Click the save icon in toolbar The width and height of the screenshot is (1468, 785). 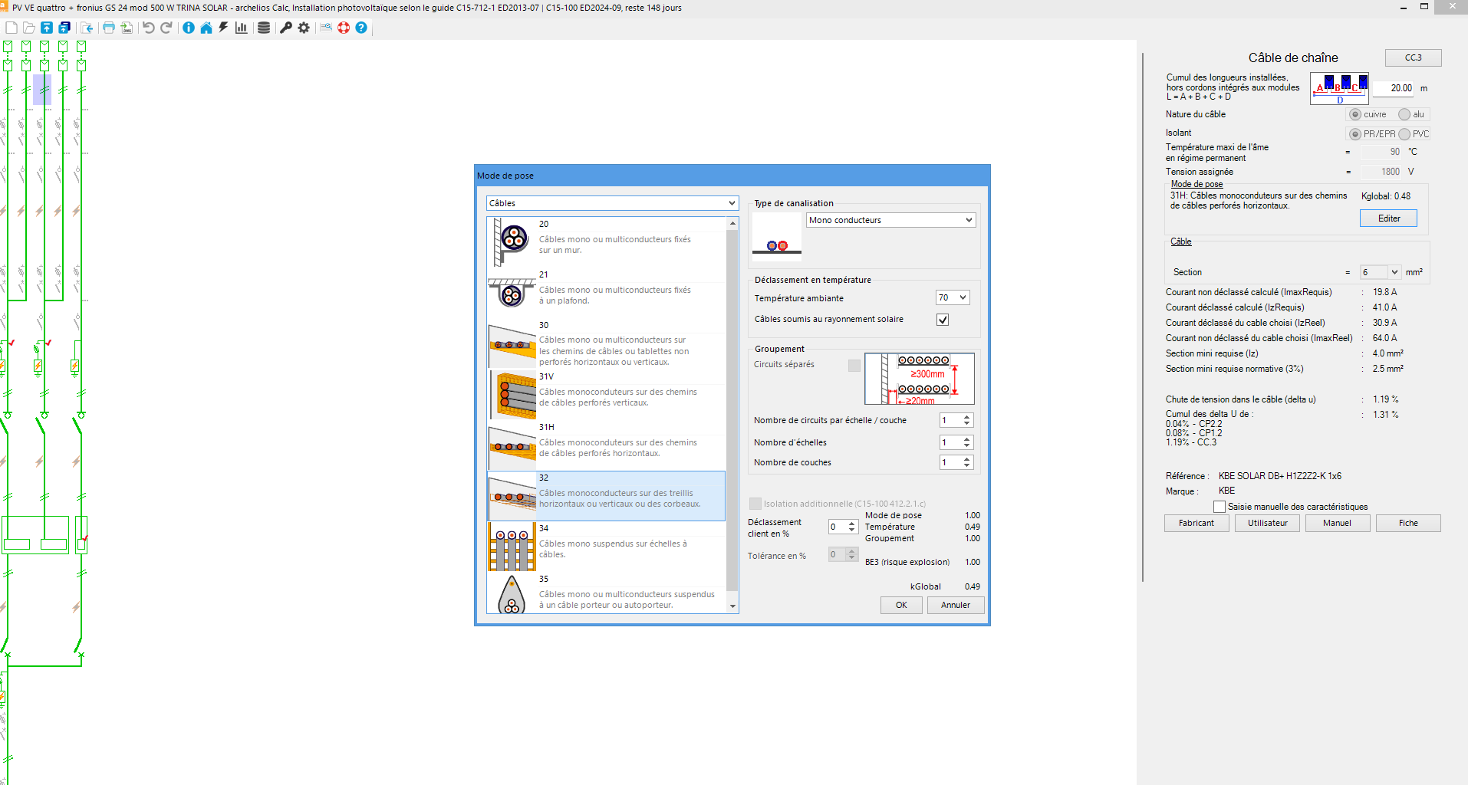click(x=47, y=28)
